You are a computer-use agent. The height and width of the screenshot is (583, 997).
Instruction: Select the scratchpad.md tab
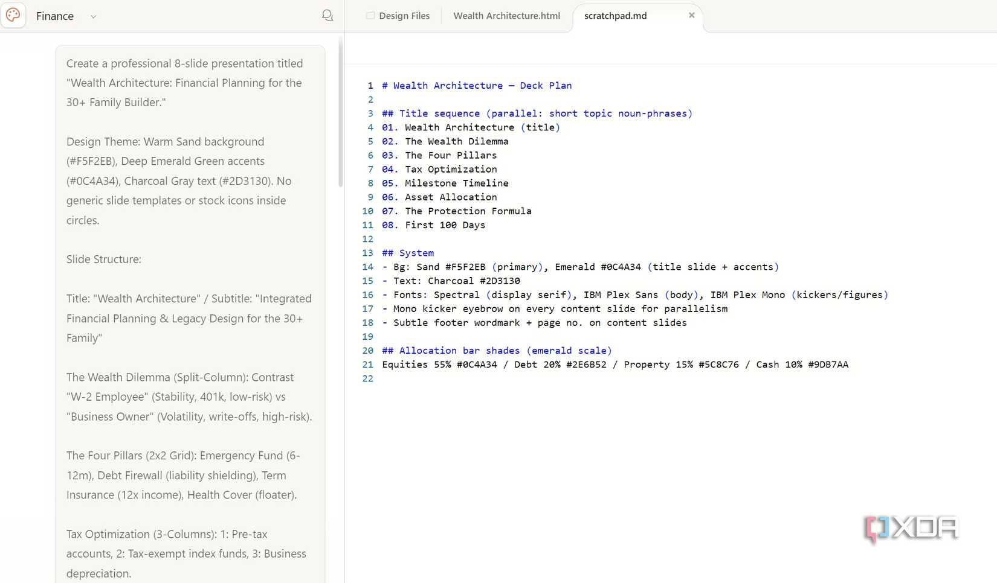click(615, 16)
